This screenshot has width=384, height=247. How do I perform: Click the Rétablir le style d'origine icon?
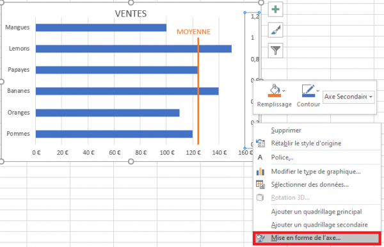(260, 143)
